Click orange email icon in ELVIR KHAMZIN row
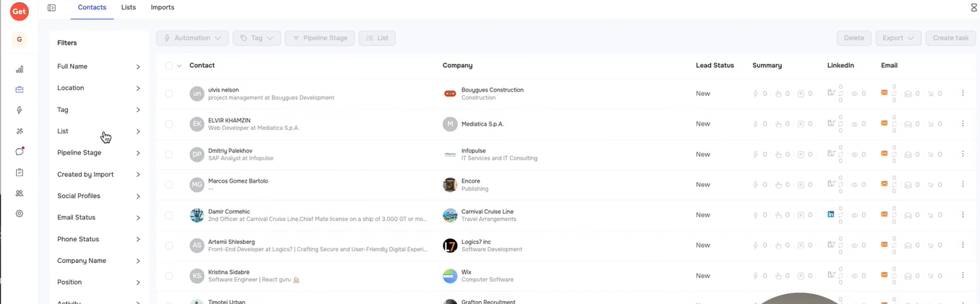 tap(884, 123)
